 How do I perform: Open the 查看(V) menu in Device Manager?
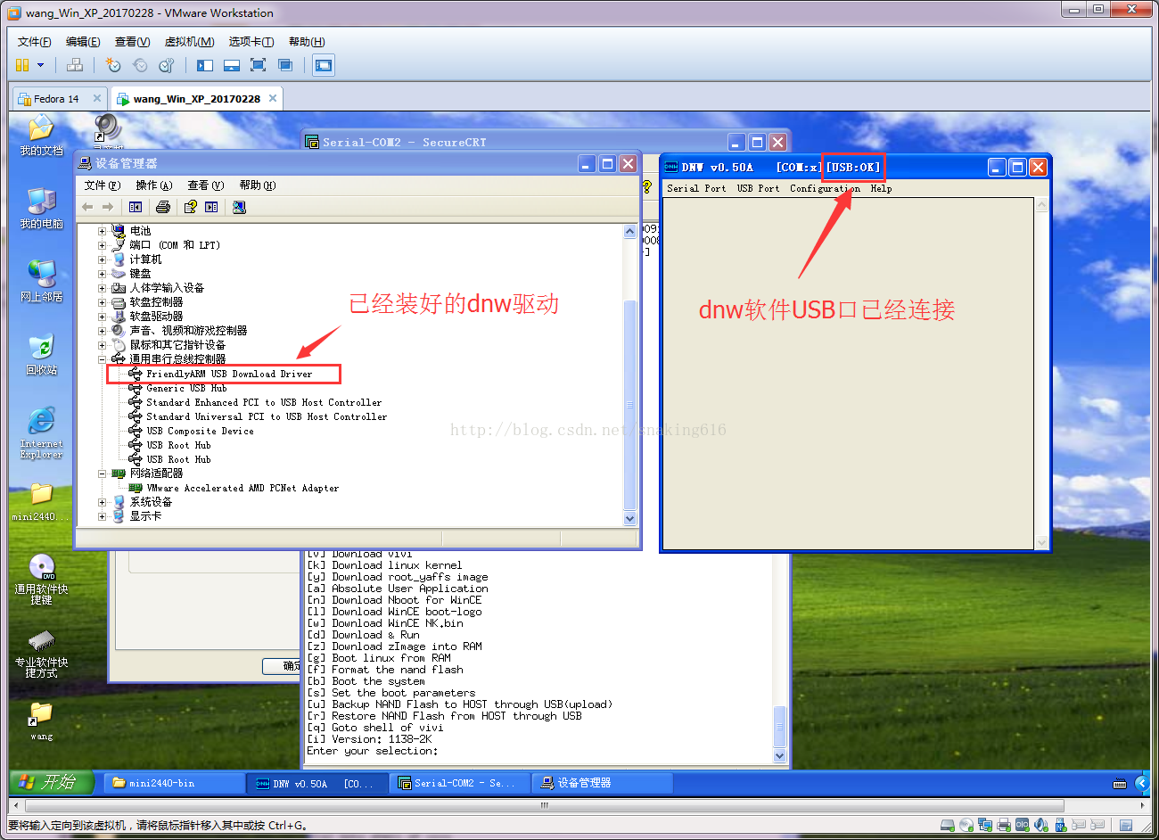(x=205, y=185)
